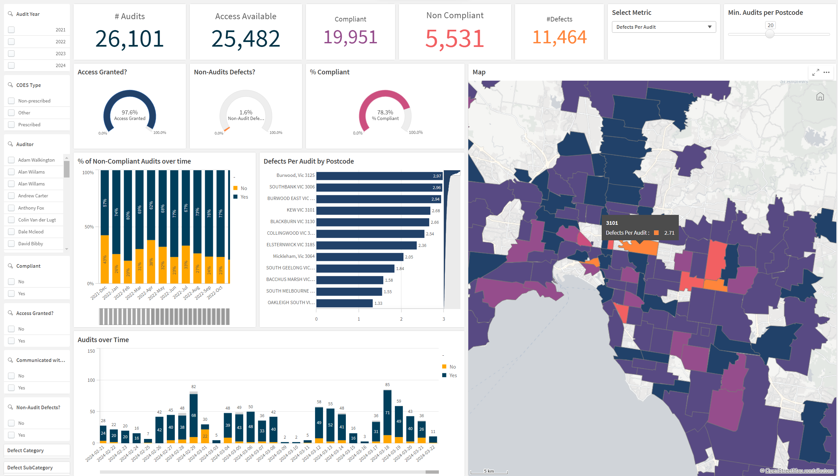Viewport: 838px width, 476px height.
Task: Click the No legend swatch in Audits over Time
Action: 444,367
